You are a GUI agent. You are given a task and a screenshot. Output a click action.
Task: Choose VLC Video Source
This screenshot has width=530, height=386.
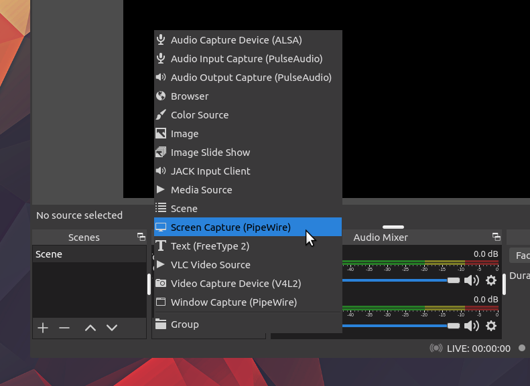pyautogui.click(x=248, y=264)
